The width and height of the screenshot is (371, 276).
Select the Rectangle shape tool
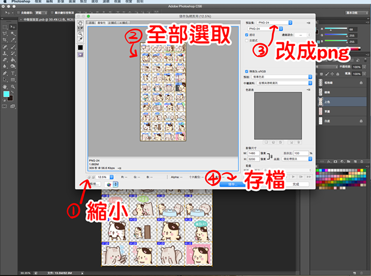pos(13,80)
